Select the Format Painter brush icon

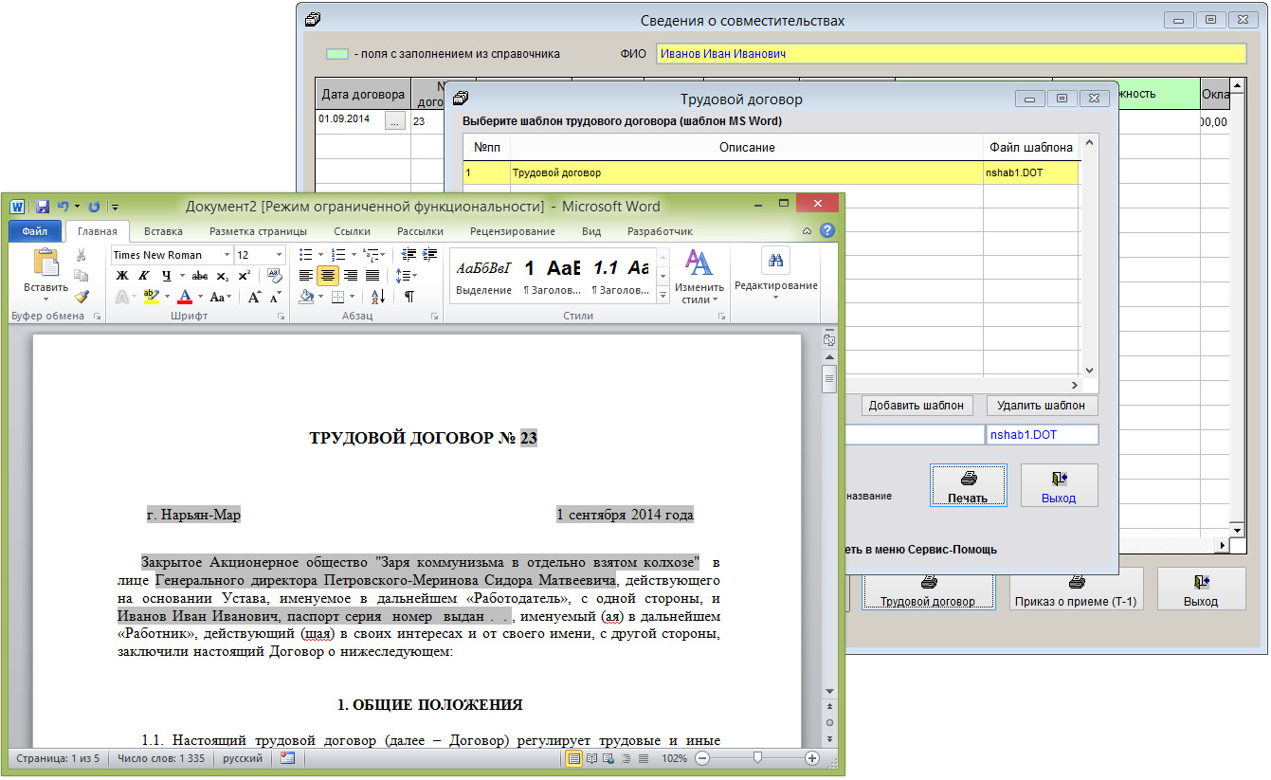click(81, 297)
